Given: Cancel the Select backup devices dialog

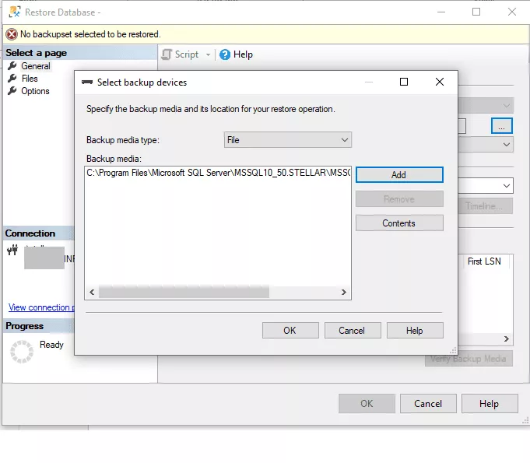Looking at the screenshot, I should tap(352, 331).
